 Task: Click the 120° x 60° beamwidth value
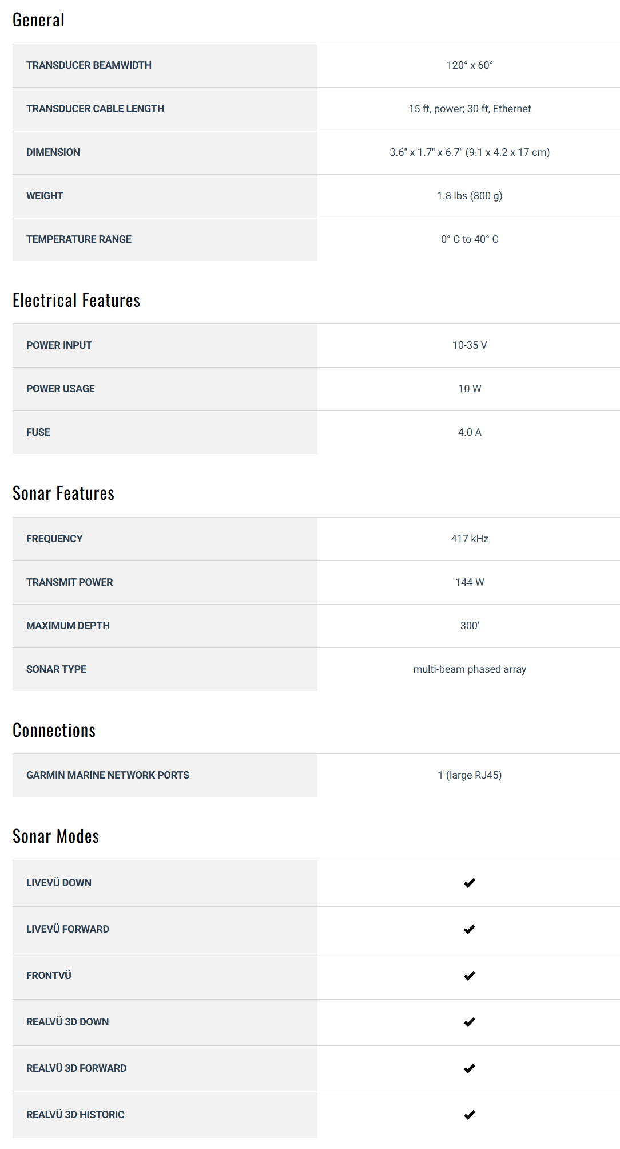pos(470,65)
